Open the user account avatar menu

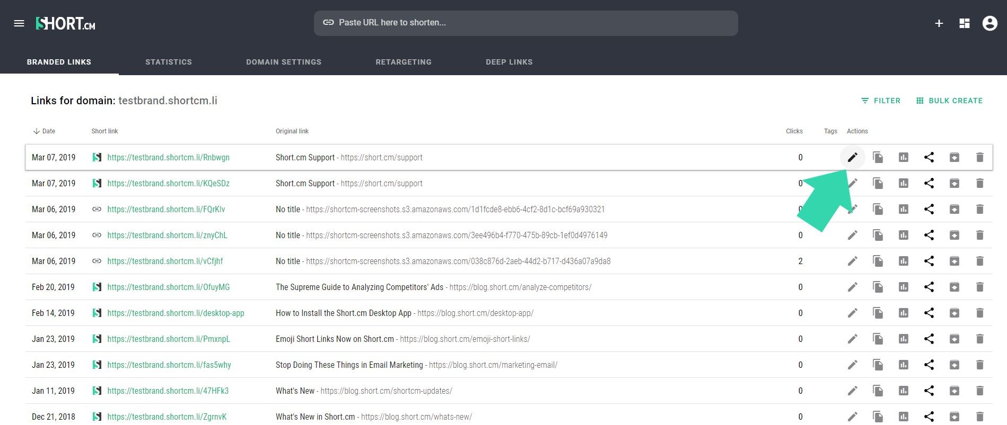point(990,23)
